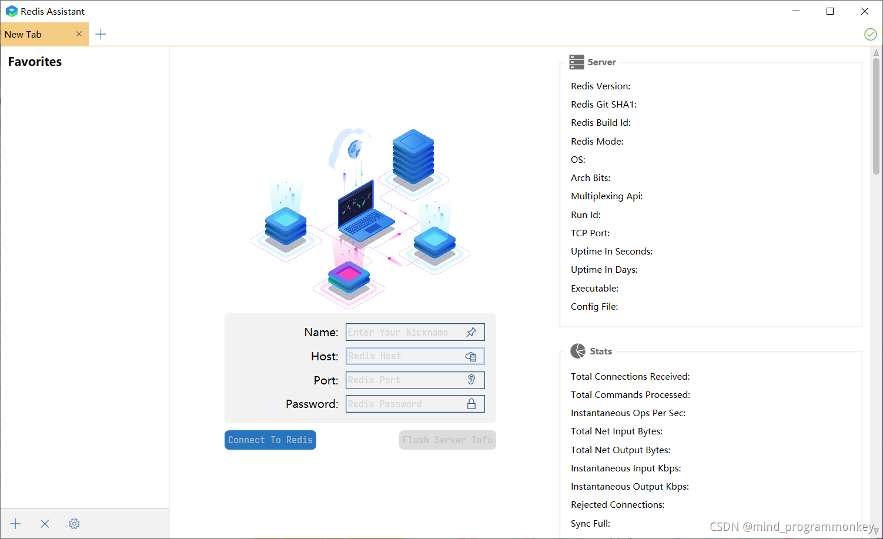The image size is (883, 539).
Task: Click the 'TCP Port:' label
Action: [590, 233]
